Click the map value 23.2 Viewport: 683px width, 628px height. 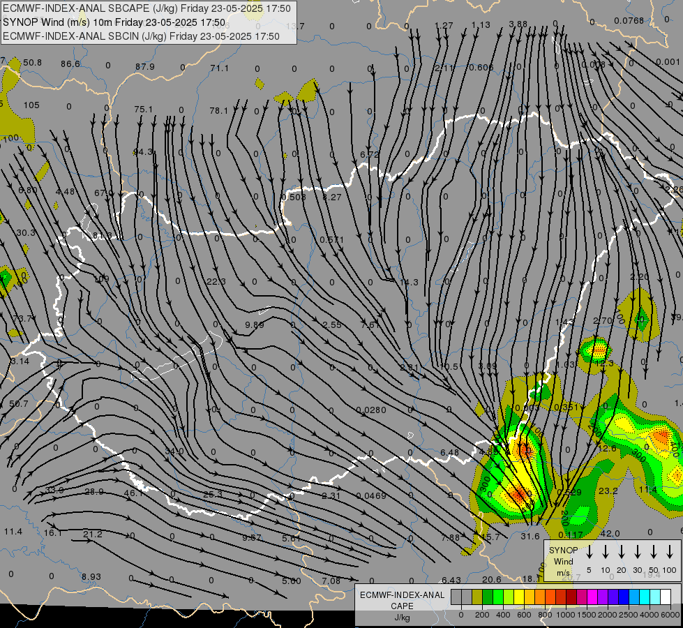(608, 491)
